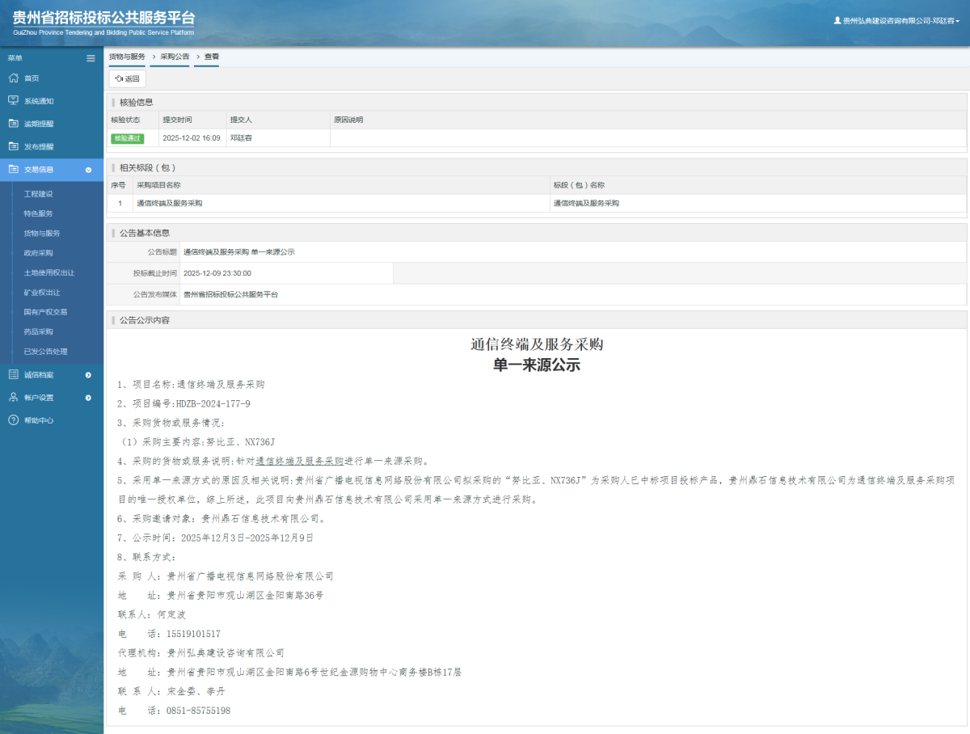Expand the 帐户设置 submenu arrow
970x734 pixels.
pyautogui.click(x=89, y=397)
